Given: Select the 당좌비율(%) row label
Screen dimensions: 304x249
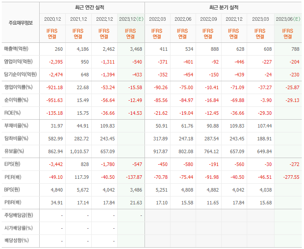Looking at the screenshot, I should click(16, 139).
